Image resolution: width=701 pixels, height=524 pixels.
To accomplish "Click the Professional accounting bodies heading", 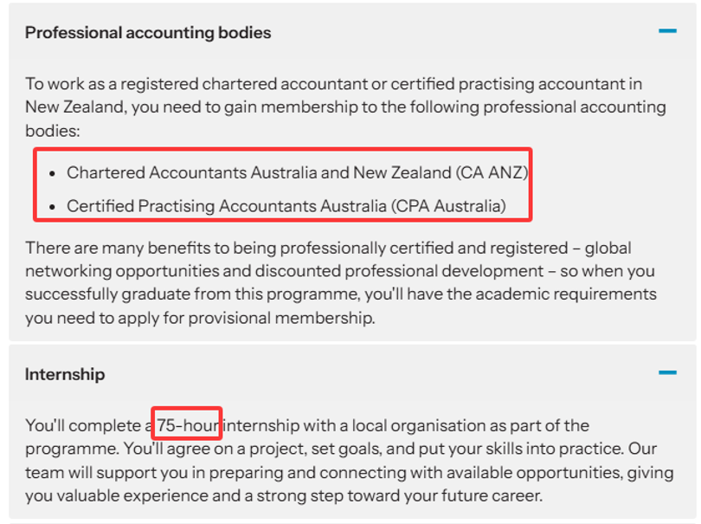I will point(148,33).
